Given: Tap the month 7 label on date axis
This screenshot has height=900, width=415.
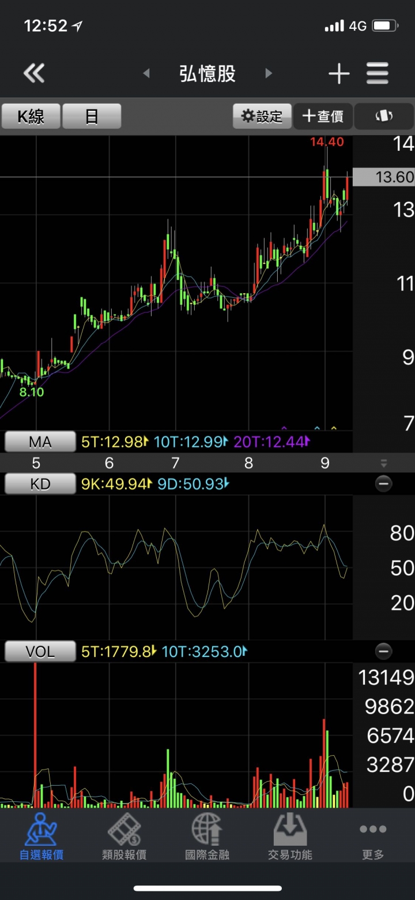Looking at the screenshot, I should click(175, 463).
